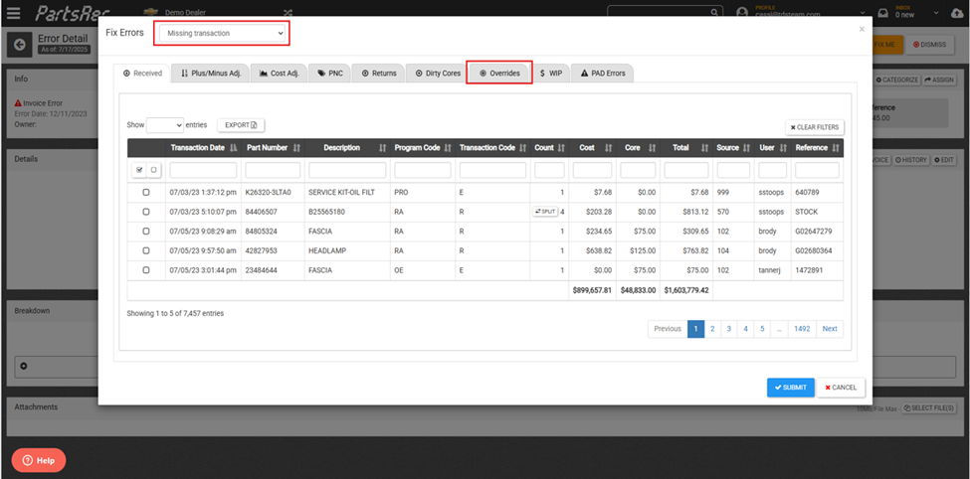This screenshot has height=479, width=970.
Task: Click the SPLIT button on row 84406507
Action: [545, 212]
